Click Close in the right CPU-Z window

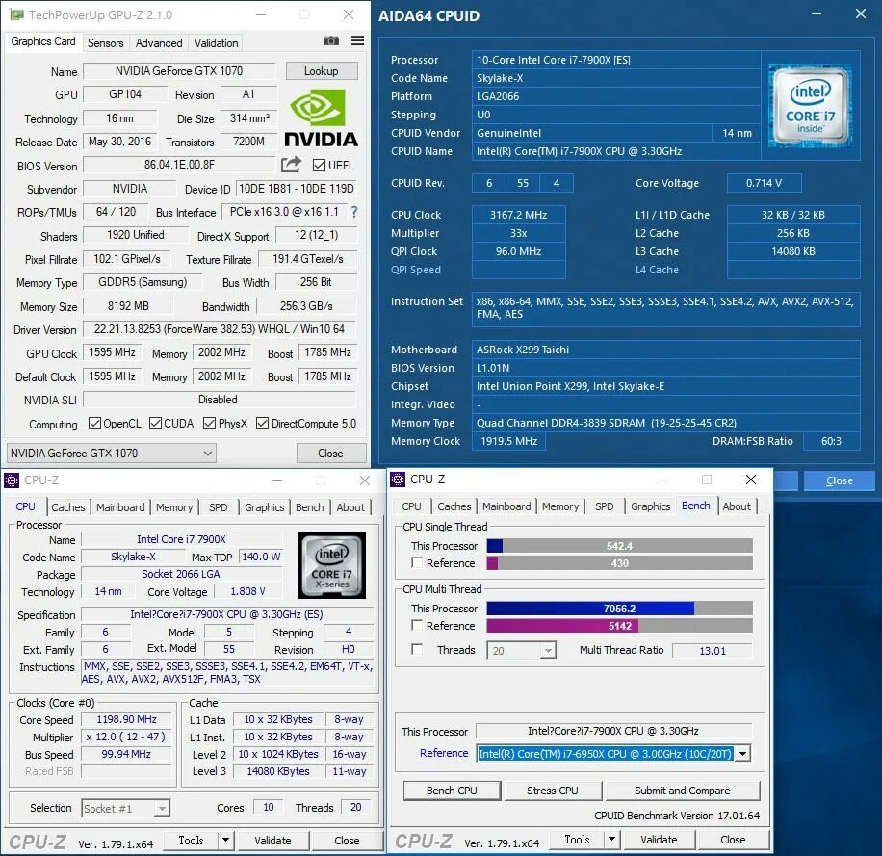(733, 839)
